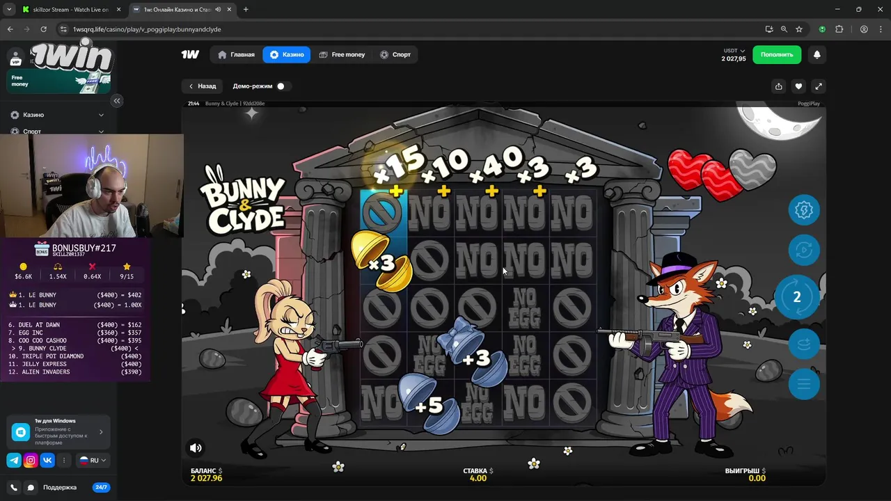Open more social links three-dot button
The image size is (891, 501).
click(x=64, y=460)
